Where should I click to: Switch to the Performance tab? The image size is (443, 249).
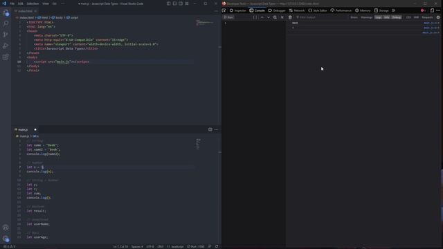[x=341, y=10]
